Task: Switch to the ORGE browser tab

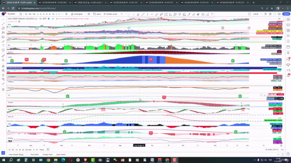Action: click(90, 3)
